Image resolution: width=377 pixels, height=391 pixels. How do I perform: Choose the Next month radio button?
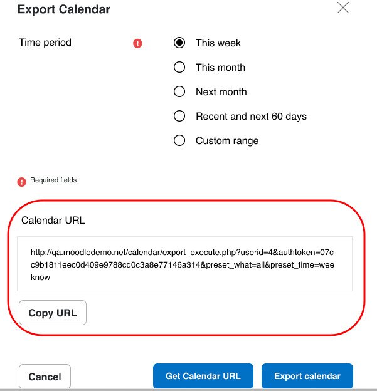click(x=179, y=91)
